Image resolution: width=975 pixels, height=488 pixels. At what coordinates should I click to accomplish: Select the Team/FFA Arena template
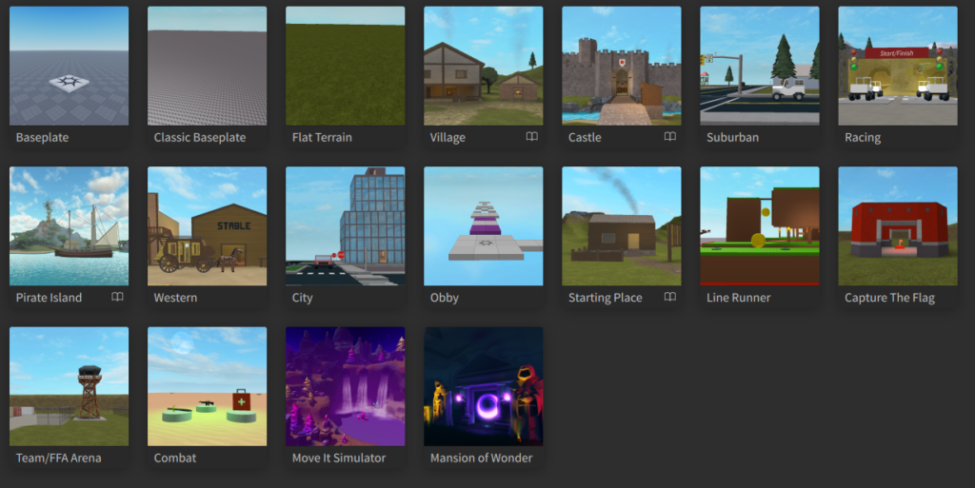(69, 385)
